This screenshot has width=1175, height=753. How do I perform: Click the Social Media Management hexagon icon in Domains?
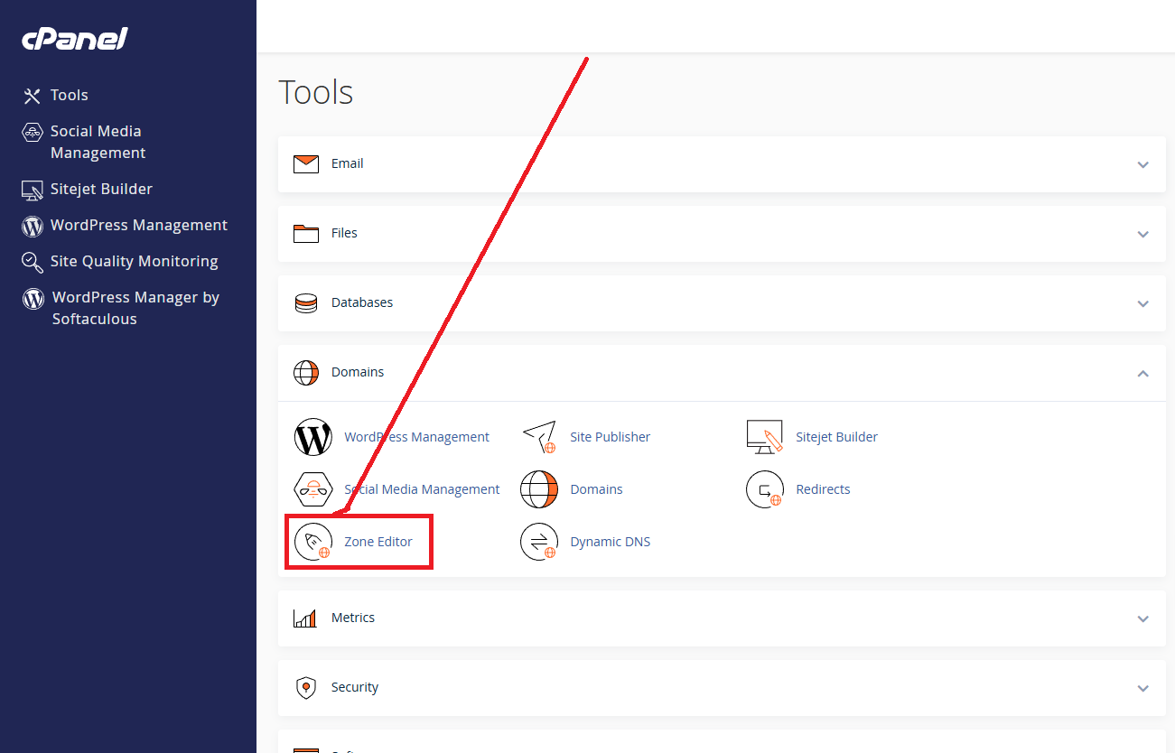tap(313, 489)
